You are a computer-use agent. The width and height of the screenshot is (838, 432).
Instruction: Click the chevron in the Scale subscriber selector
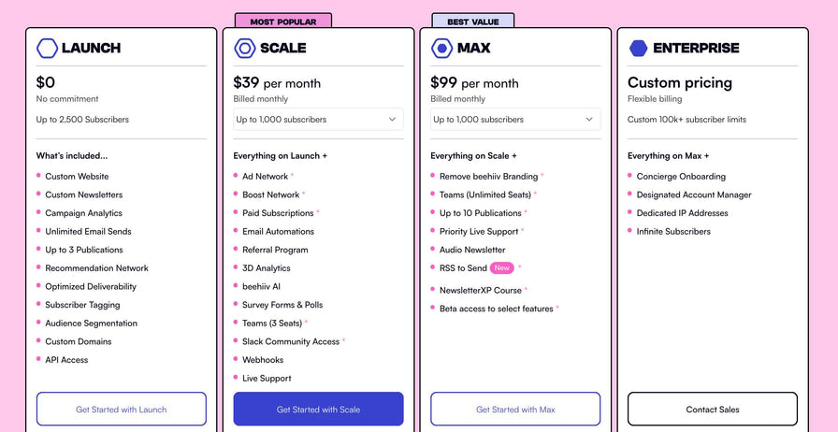click(x=392, y=120)
